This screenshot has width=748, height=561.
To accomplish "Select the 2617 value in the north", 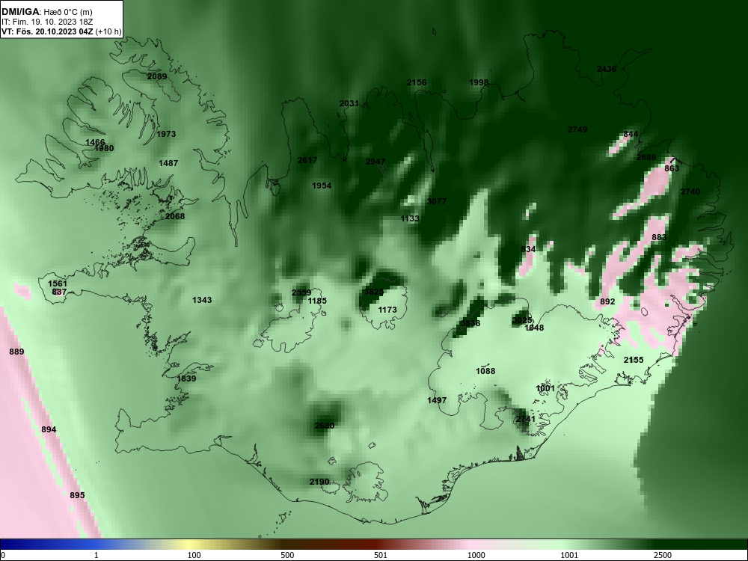I will (x=307, y=160).
